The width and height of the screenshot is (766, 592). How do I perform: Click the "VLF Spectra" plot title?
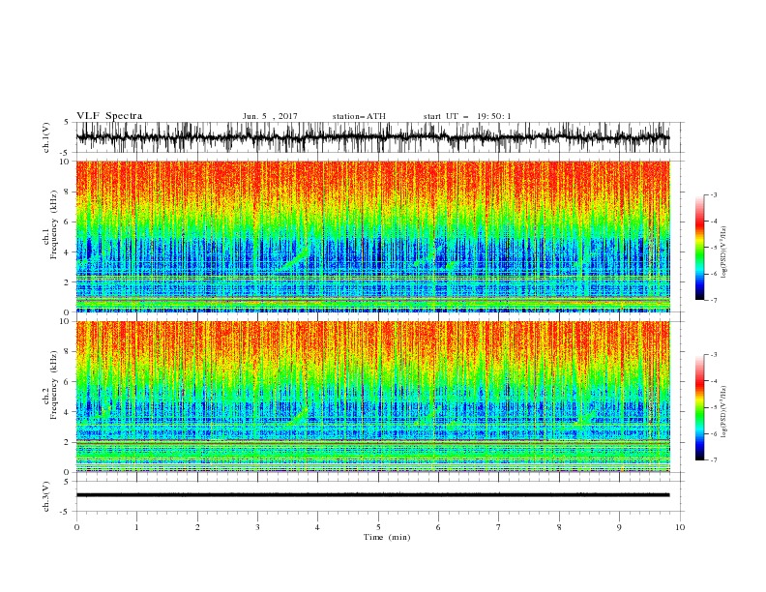[x=109, y=116]
